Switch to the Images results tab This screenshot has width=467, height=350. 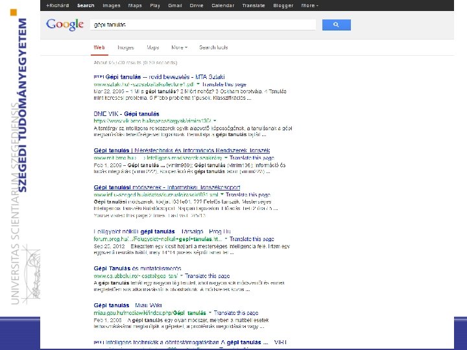126,47
